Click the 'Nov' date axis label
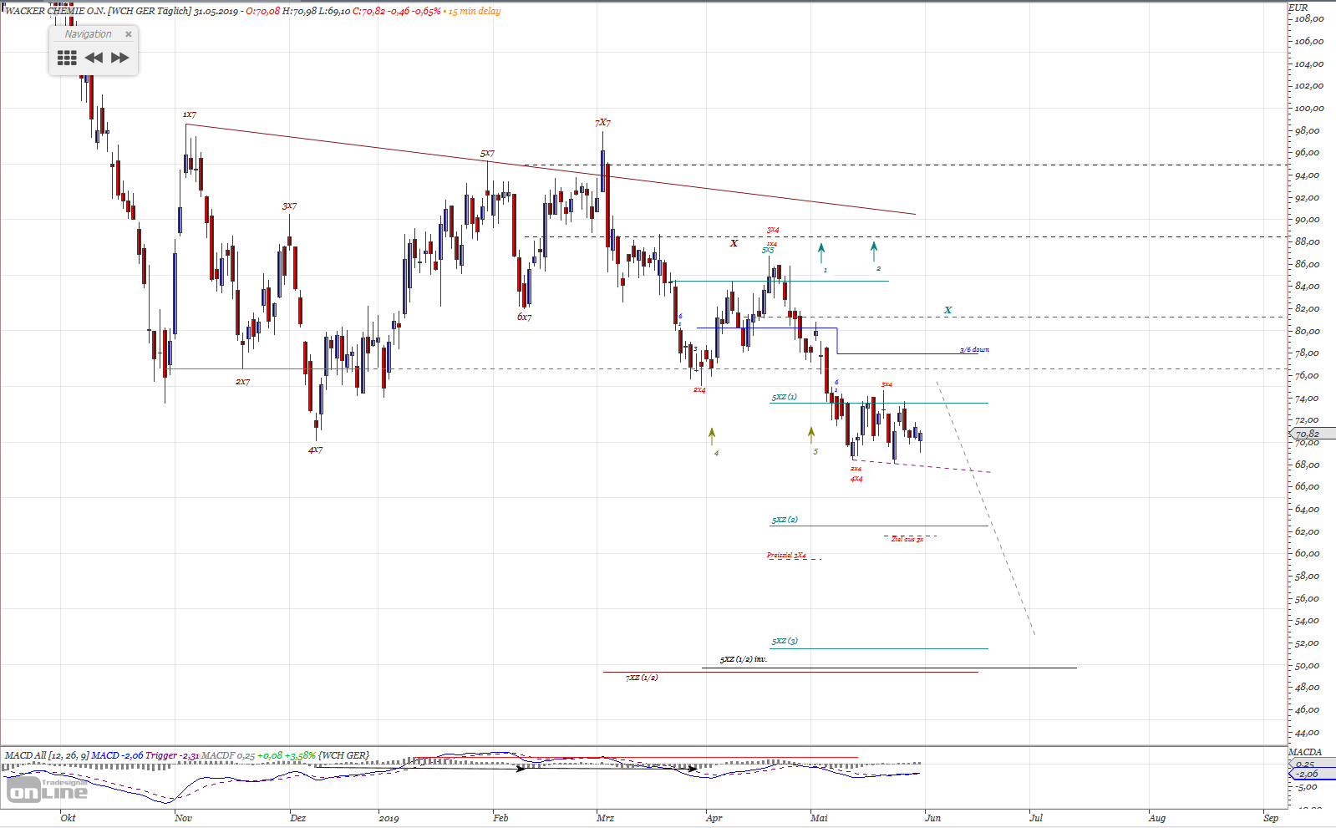The image size is (1336, 828). (183, 818)
